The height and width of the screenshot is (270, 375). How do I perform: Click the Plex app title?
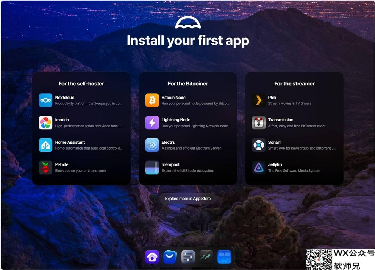tap(272, 98)
